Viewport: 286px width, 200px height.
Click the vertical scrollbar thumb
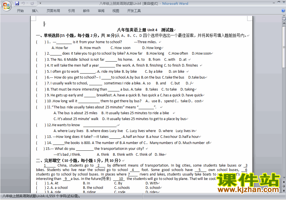click(284, 47)
